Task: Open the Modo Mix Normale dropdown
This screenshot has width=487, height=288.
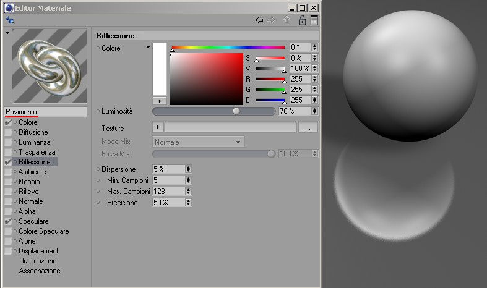Action: pos(198,142)
